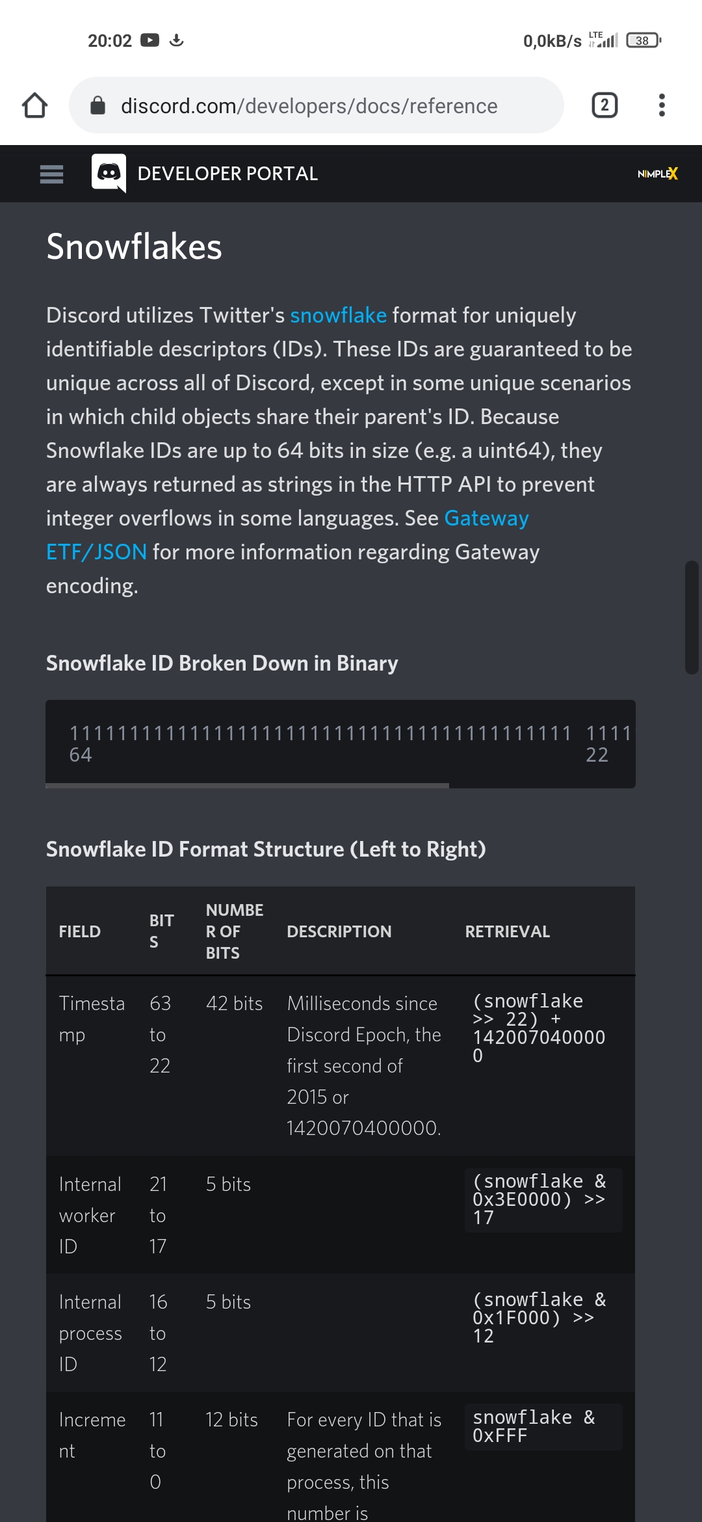
Task: Tap the lock site security icon
Action: 97,105
